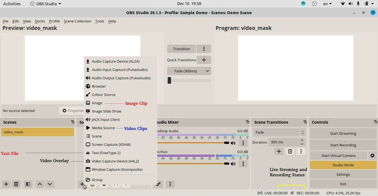The height and width of the screenshot is (196, 378).
Task: Add Audio Input Capture (PulseAudio) source
Action: click(x=120, y=70)
